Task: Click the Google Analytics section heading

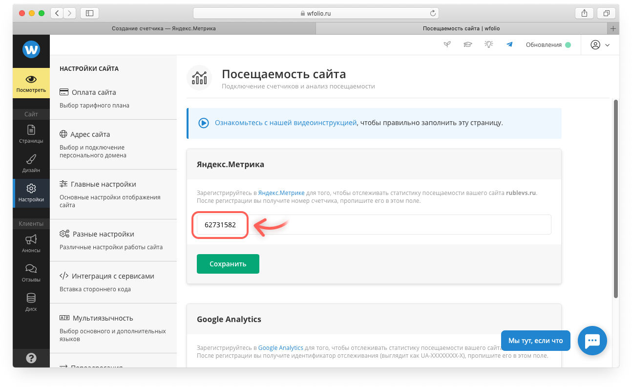Action: [229, 319]
